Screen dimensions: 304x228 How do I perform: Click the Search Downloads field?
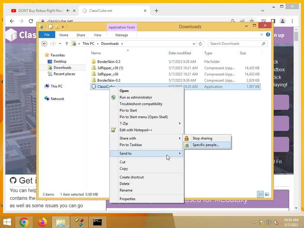click(238, 44)
